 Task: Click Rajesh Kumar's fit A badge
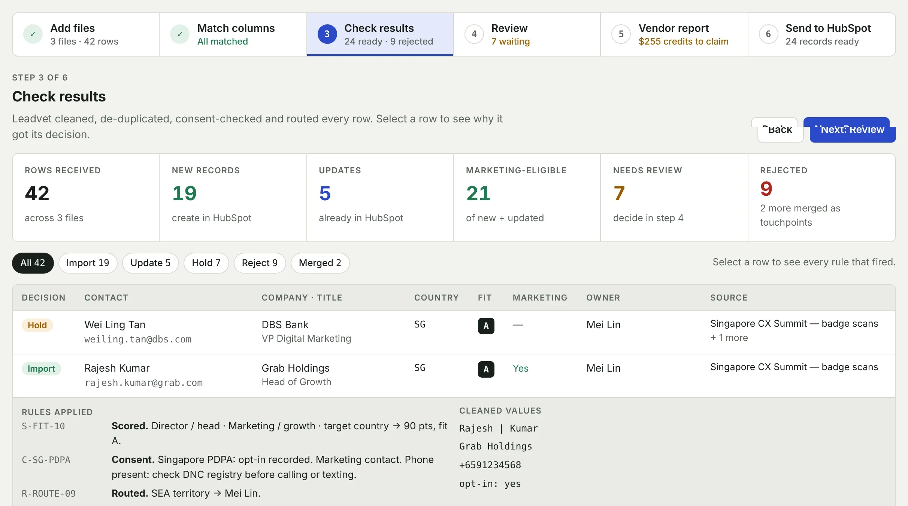(x=486, y=369)
